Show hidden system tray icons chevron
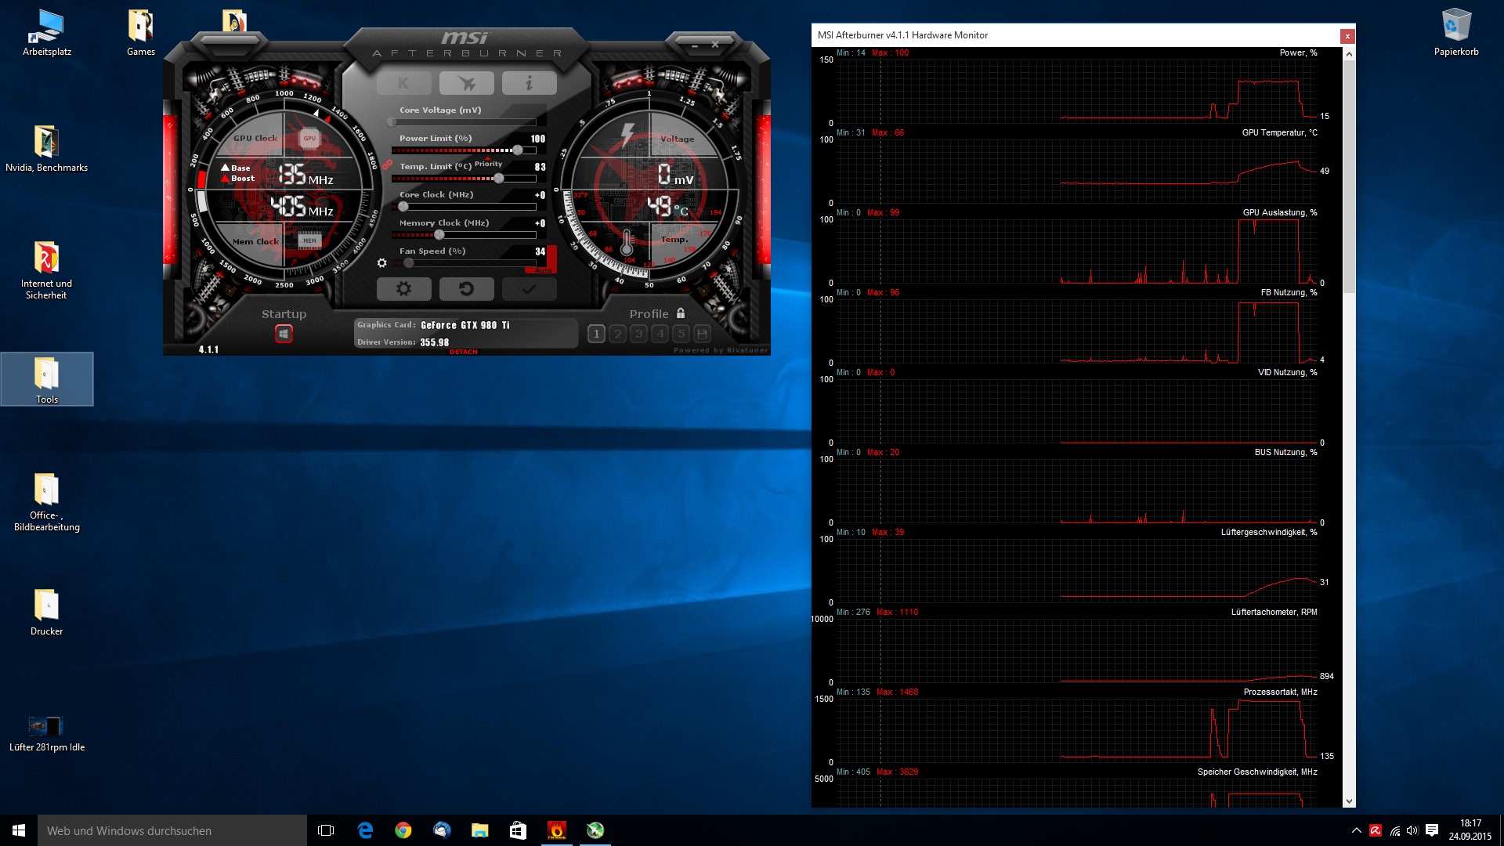Image resolution: width=1504 pixels, height=846 pixels. [1356, 830]
